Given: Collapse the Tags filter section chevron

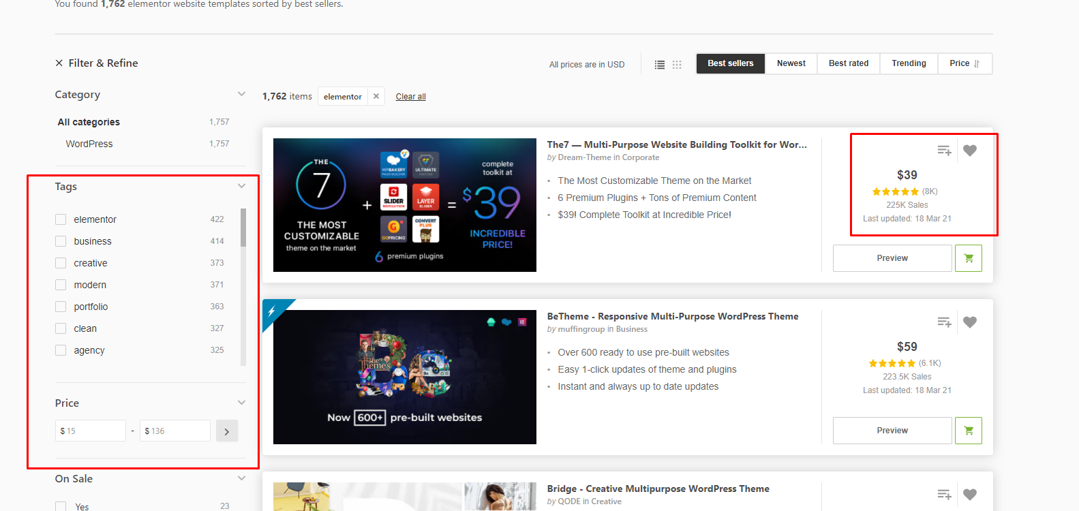Looking at the screenshot, I should click(x=241, y=186).
